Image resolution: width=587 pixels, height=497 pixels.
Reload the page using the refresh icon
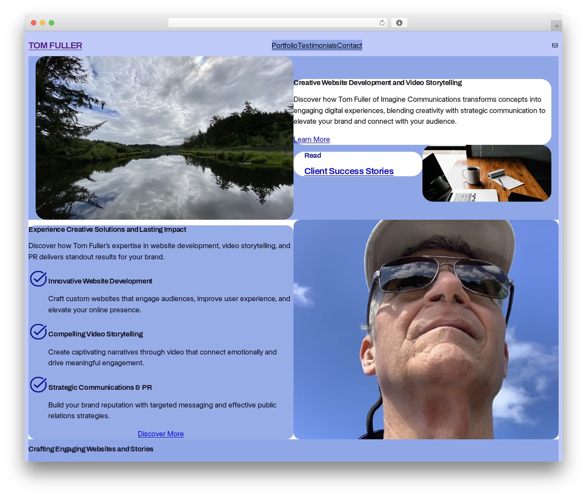point(382,23)
